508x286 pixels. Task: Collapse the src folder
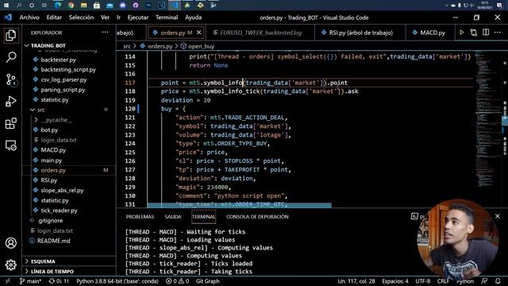click(40, 110)
